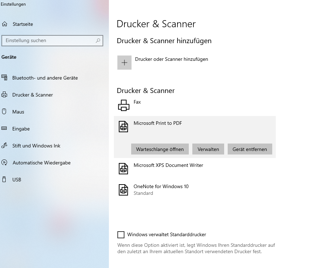
Task: Click the Eingabe keyboard icon
Action: [x=4, y=128]
